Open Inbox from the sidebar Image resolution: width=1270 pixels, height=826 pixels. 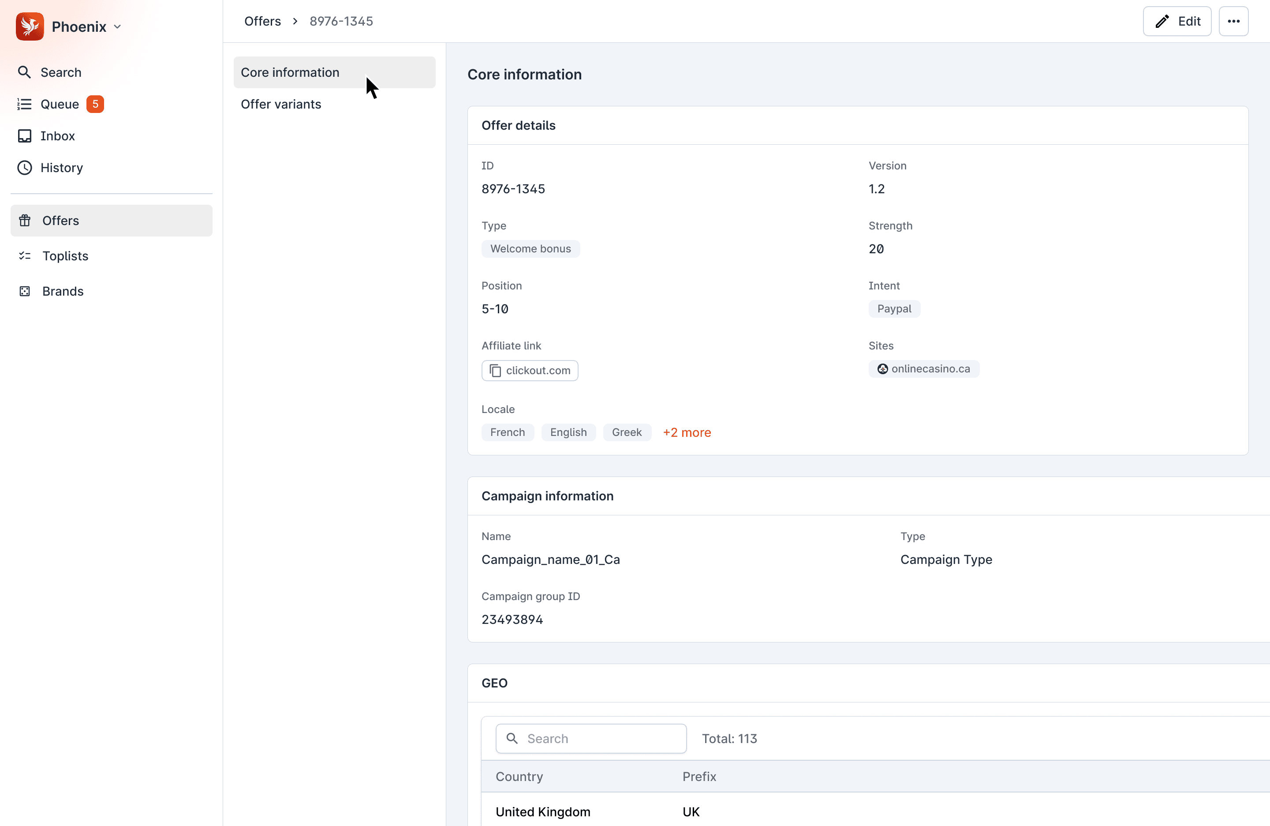click(x=57, y=135)
